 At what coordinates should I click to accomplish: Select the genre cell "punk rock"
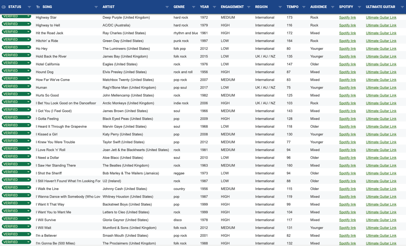pos(181,41)
